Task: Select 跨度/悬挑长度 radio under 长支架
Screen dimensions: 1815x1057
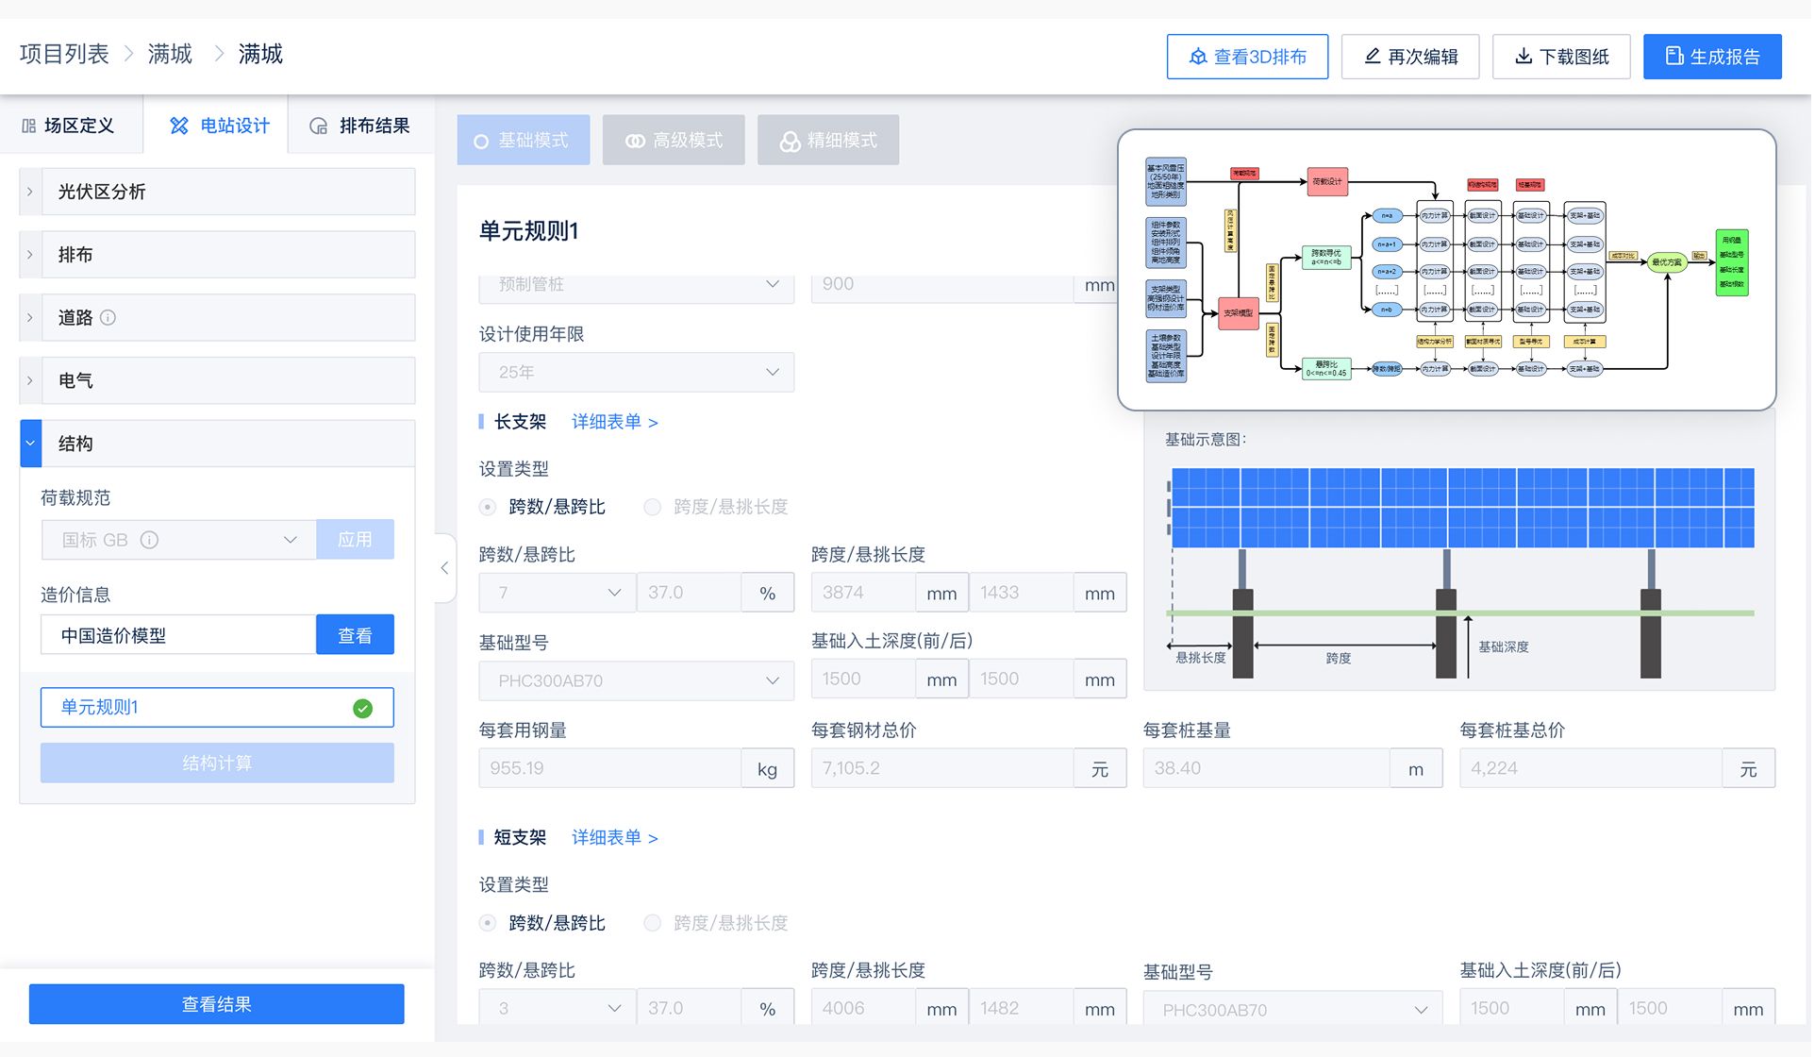Action: (x=652, y=507)
